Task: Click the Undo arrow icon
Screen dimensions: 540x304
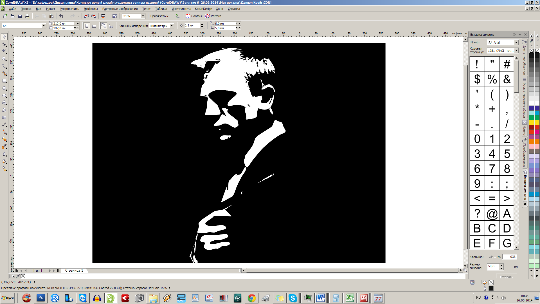Action: click(61, 16)
